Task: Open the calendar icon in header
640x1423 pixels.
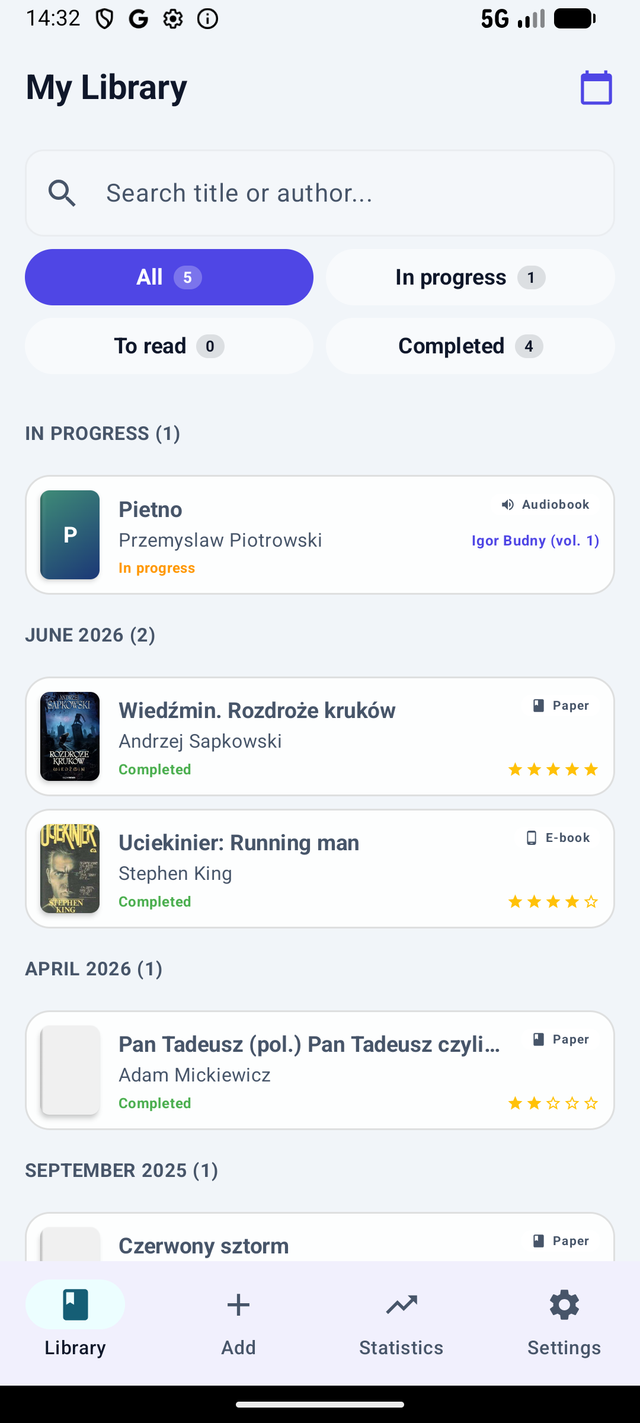Action: pos(596,88)
